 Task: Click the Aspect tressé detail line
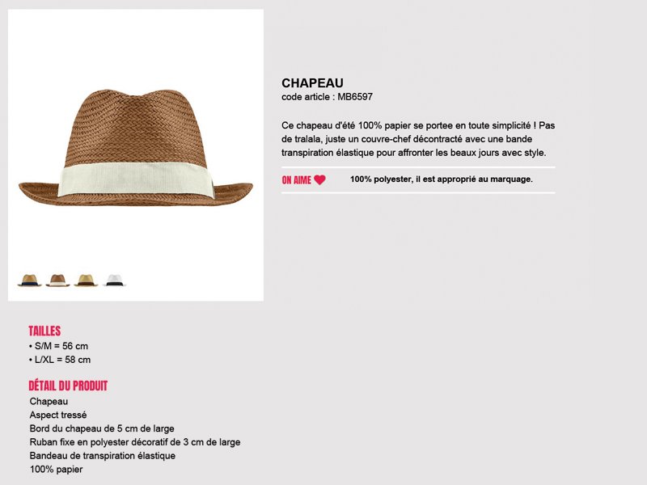click(58, 415)
